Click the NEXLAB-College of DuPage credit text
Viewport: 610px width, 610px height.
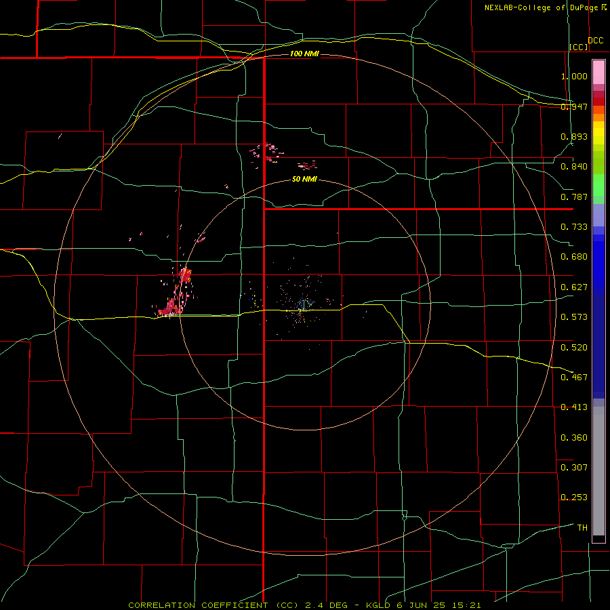(x=541, y=7)
